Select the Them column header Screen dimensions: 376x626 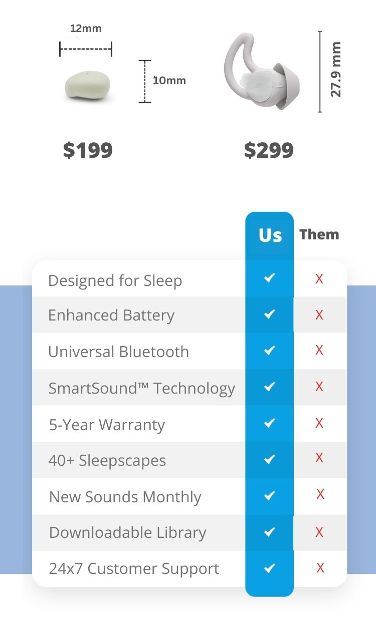tap(319, 234)
